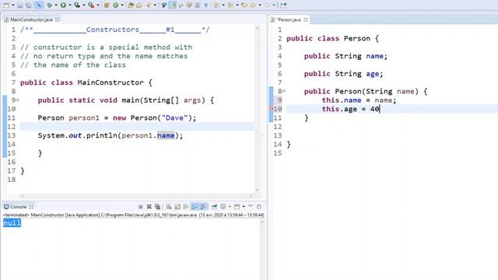498x280 pixels.
Task: Switch to the Person.java tab
Action: pos(289,19)
